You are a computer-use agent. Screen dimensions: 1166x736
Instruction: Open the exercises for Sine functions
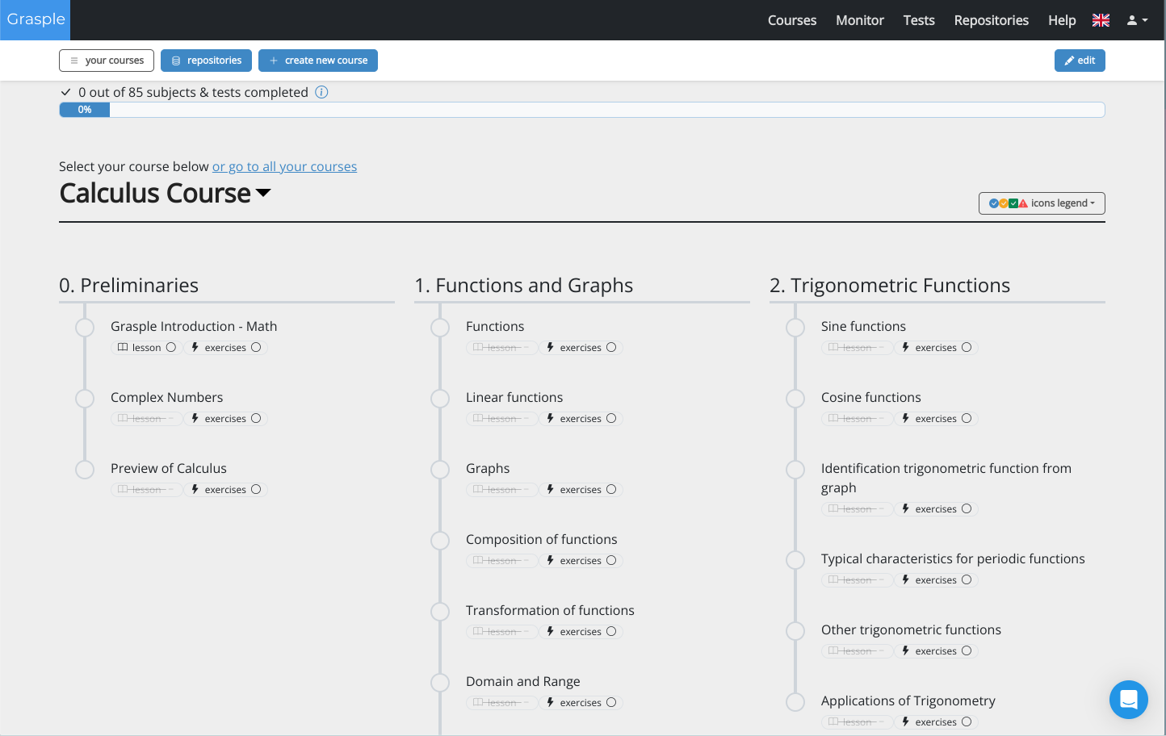tap(937, 347)
